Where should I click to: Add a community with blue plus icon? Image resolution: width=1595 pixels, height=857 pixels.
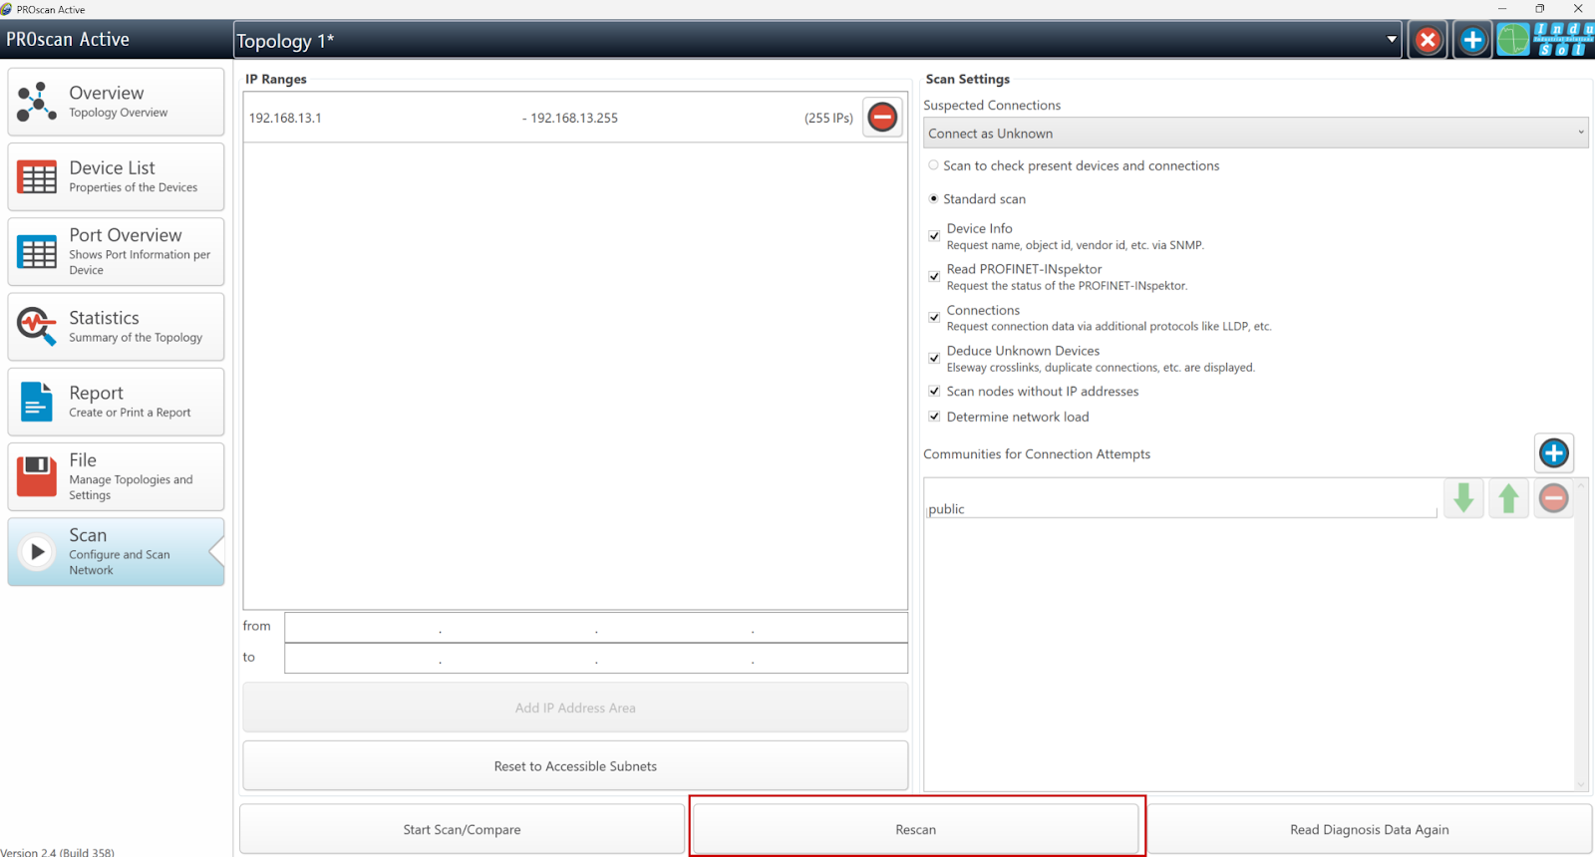[1553, 453]
